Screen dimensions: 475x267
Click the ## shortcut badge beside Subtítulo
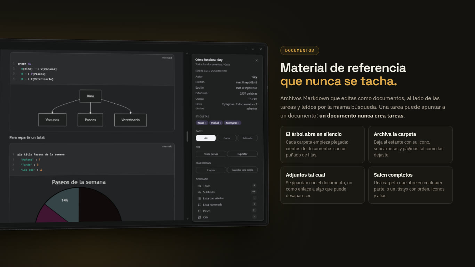(x=254, y=192)
